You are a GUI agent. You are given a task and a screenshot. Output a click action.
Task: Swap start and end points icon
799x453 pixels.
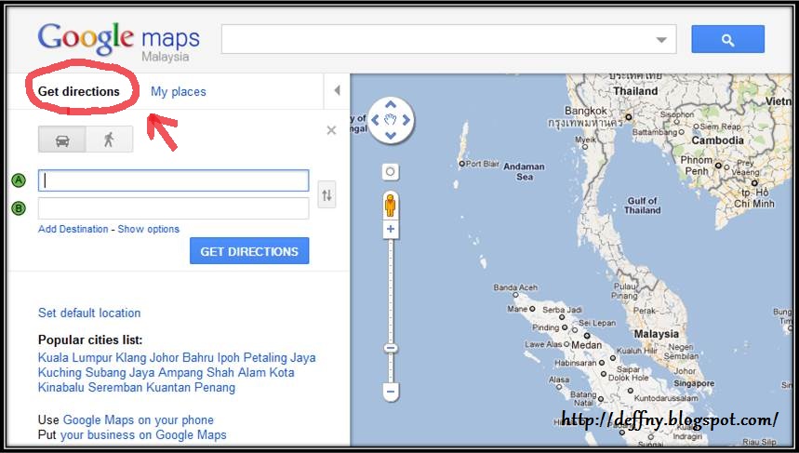coord(326,194)
